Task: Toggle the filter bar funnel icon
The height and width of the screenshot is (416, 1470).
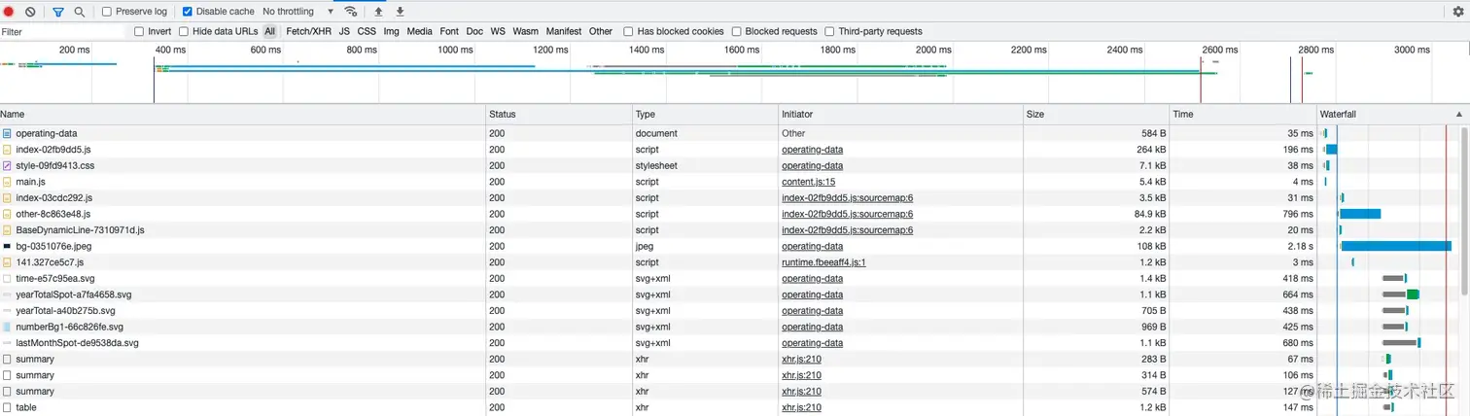Action: [x=58, y=12]
